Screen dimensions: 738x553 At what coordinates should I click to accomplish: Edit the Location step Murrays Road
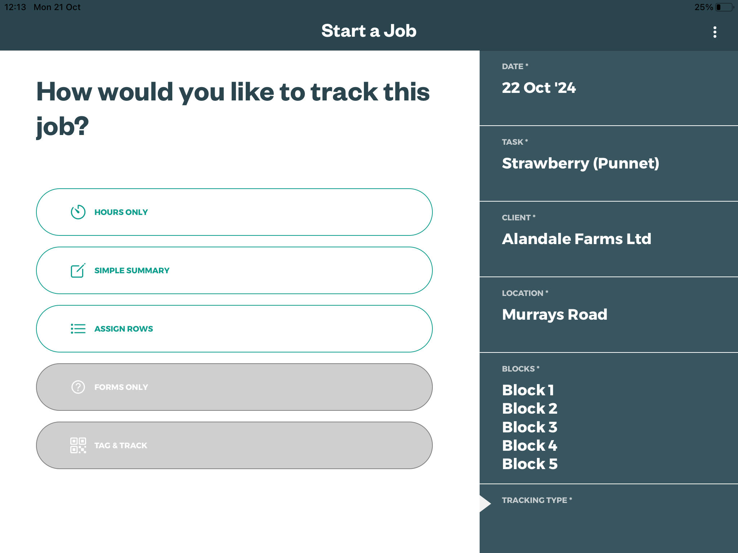[x=609, y=315]
